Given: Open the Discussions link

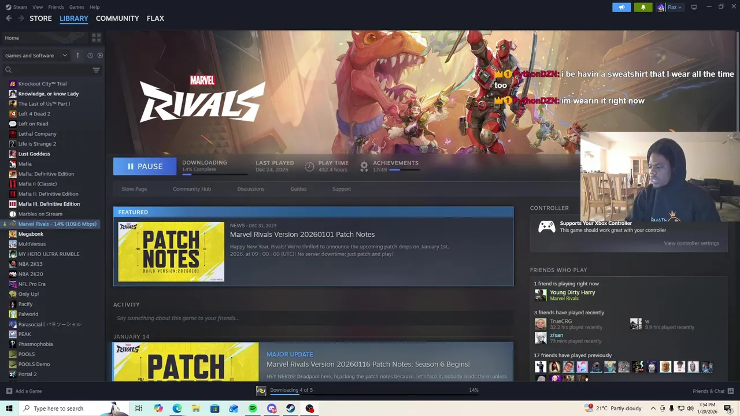Looking at the screenshot, I should [250, 189].
